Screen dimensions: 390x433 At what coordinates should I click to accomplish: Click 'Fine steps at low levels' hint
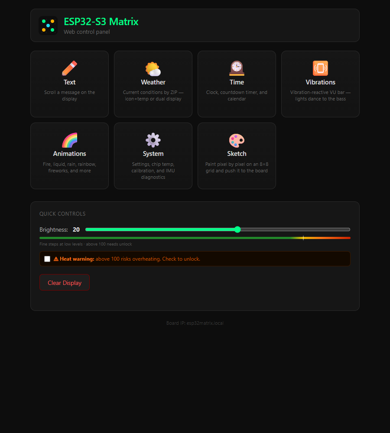point(86,244)
